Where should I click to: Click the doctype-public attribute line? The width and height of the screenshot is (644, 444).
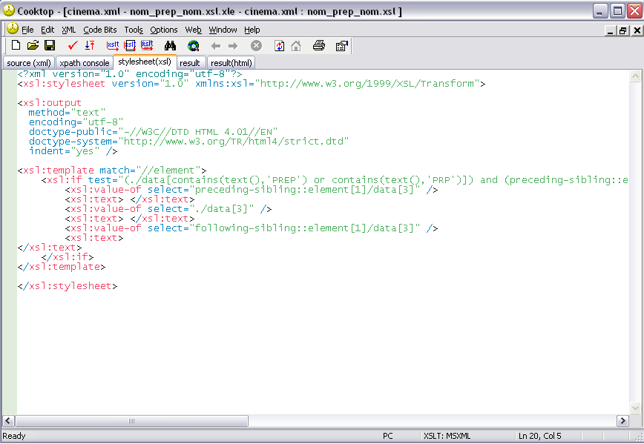tap(153, 132)
